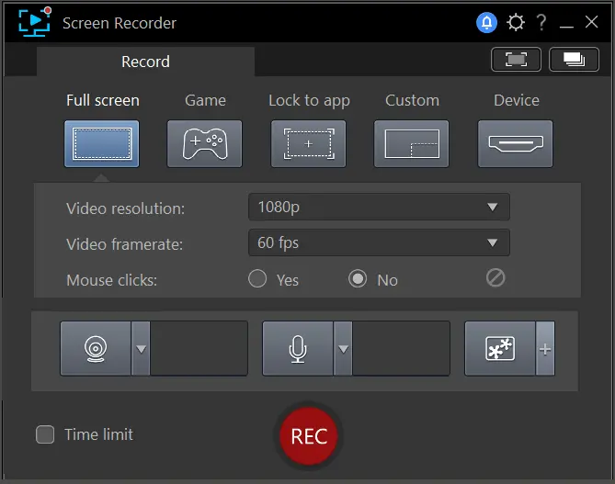Toggle the microphone button

(298, 348)
